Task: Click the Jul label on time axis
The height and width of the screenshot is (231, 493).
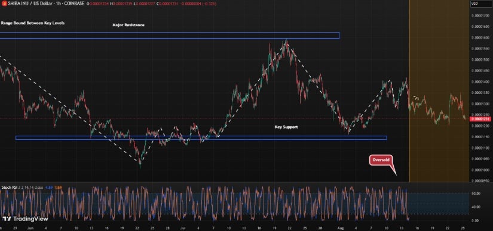Action: [183, 228]
